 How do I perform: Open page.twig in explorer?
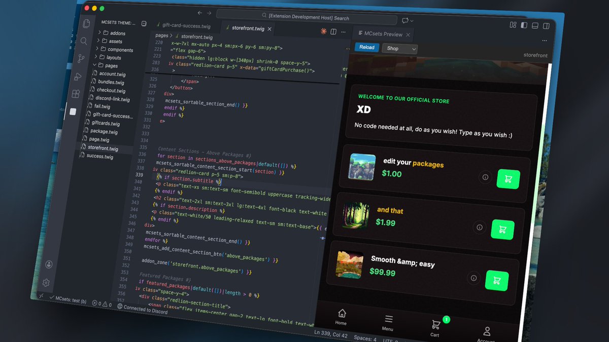click(98, 140)
